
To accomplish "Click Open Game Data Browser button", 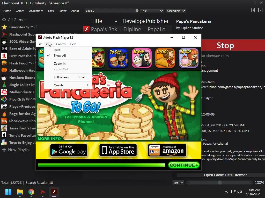I will (x=221, y=175).
